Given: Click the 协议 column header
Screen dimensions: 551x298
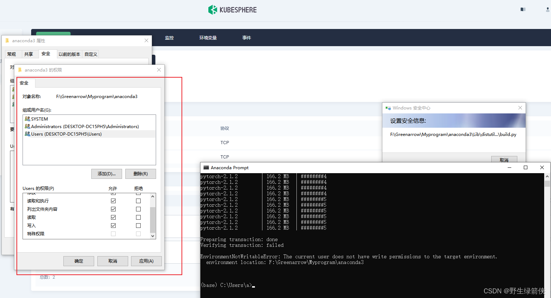Looking at the screenshot, I should pyautogui.click(x=225, y=128).
